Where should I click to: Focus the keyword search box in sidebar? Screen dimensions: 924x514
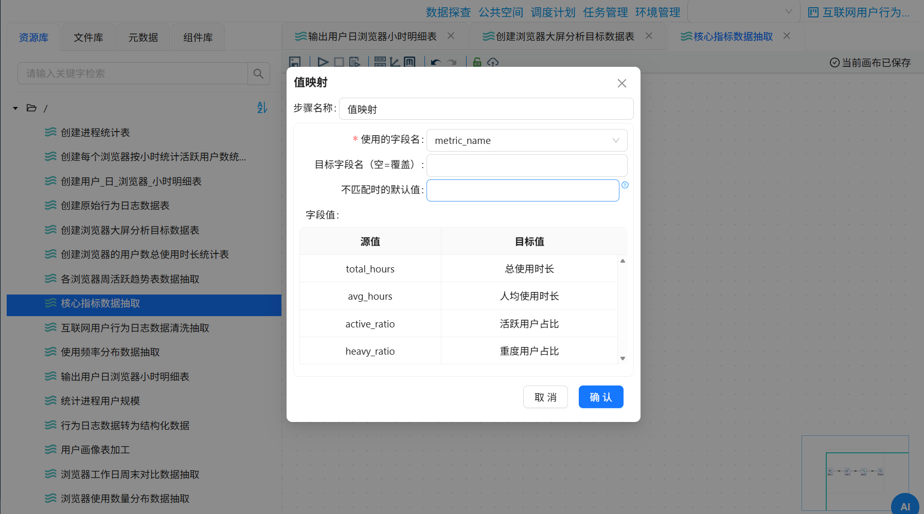(x=133, y=74)
